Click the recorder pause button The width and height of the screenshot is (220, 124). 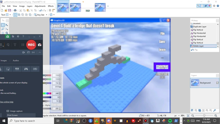tap(23, 45)
